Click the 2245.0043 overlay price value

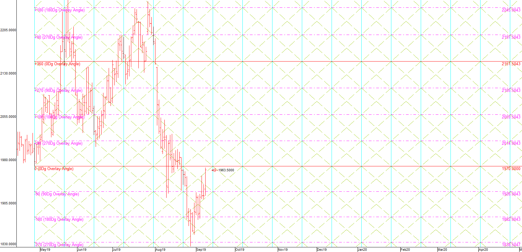[x=511, y=10]
